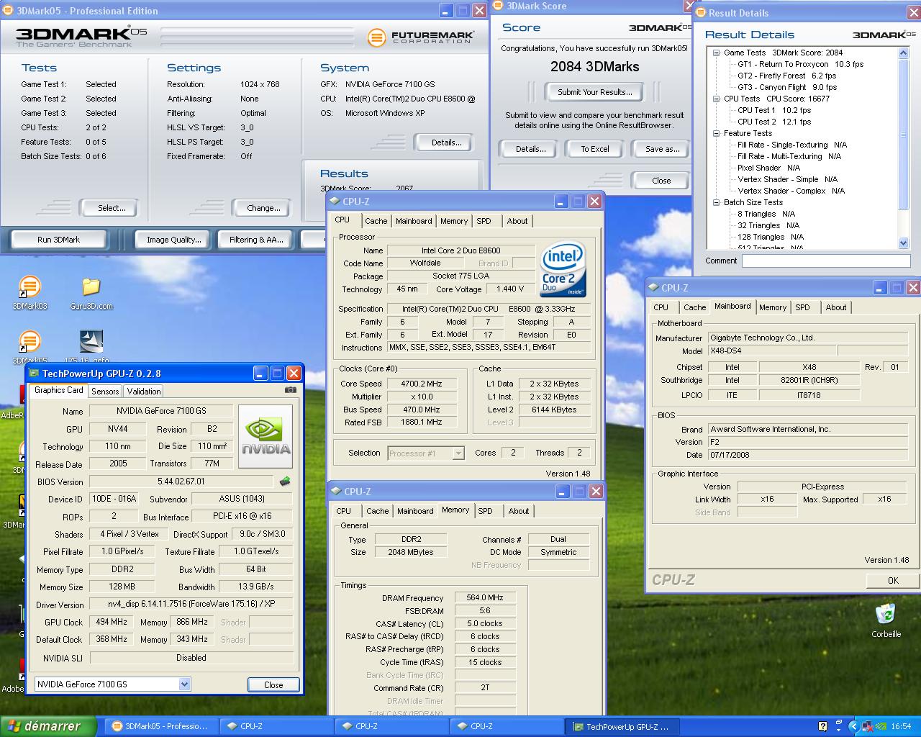
Task: Collapse the Batch Size Tests tree node
Action: [716, 202]
